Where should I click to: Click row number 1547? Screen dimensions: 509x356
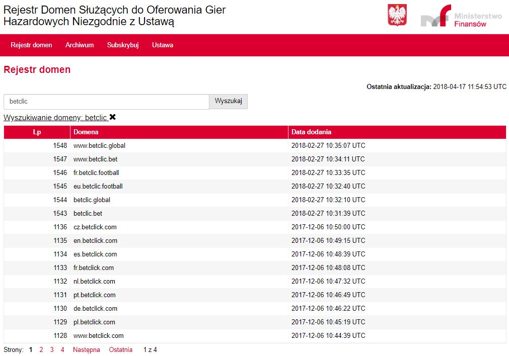tap(60, 159)
